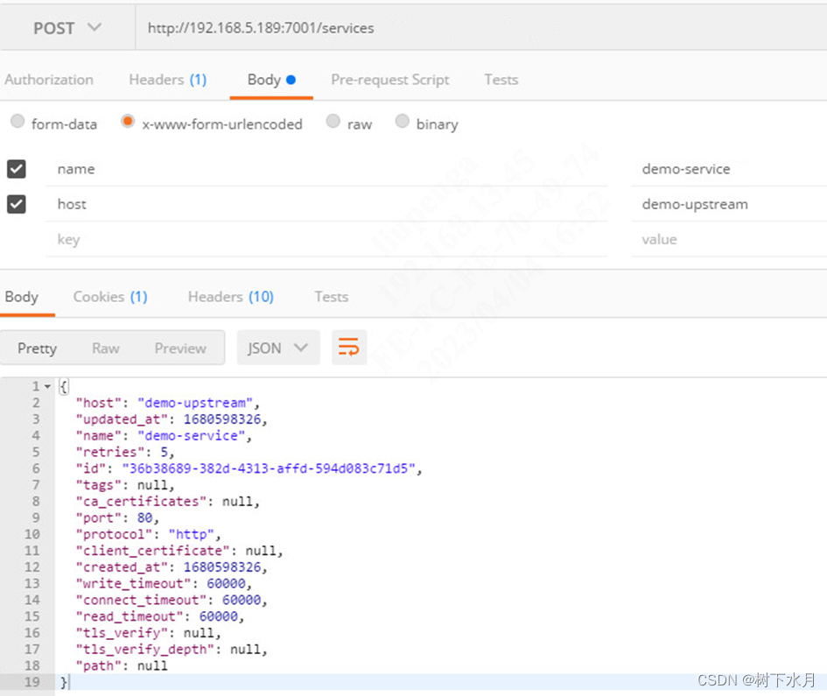Click the "write_timeout" value 60000

[227, 584]
